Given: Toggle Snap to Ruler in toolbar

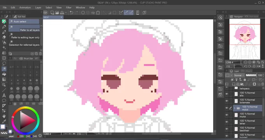Looking at the screenshot, I should pos(121,13).
